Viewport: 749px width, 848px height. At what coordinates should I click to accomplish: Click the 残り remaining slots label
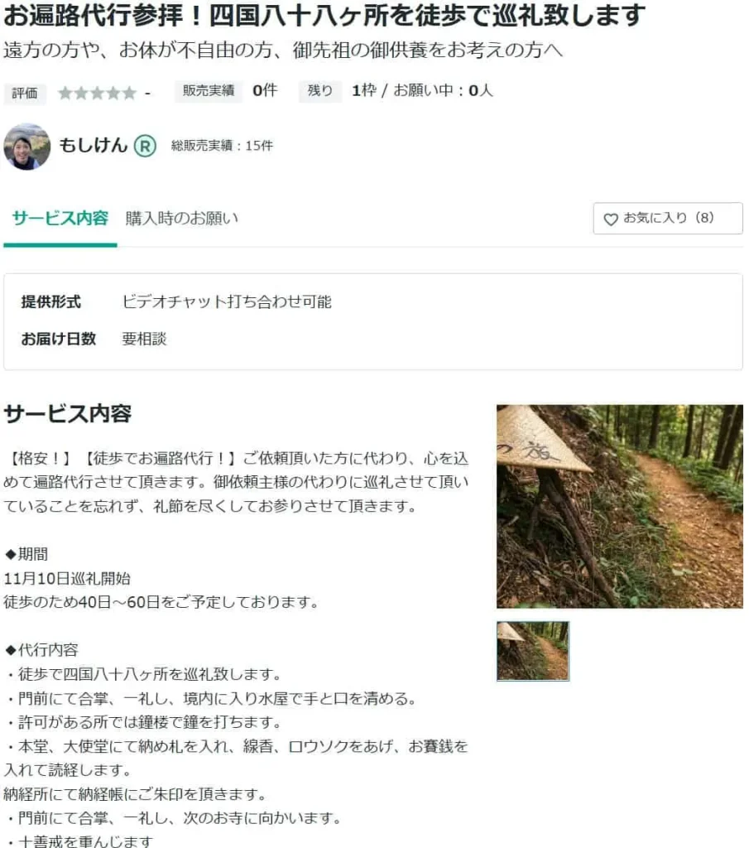320,90
